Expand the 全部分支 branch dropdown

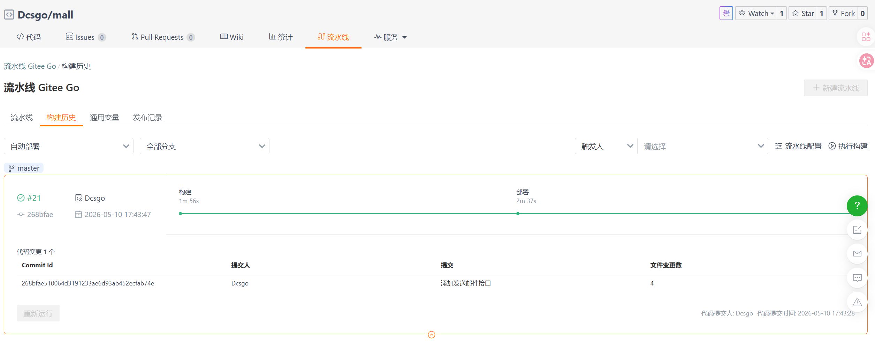point(205,146)
